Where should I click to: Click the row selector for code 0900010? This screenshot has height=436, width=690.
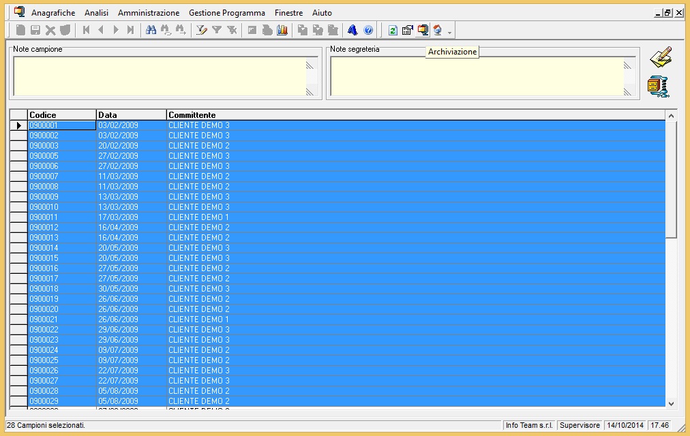pyautogui.click(x=18, y=207)
